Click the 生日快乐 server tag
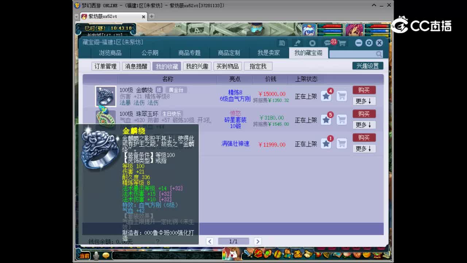 171,114
